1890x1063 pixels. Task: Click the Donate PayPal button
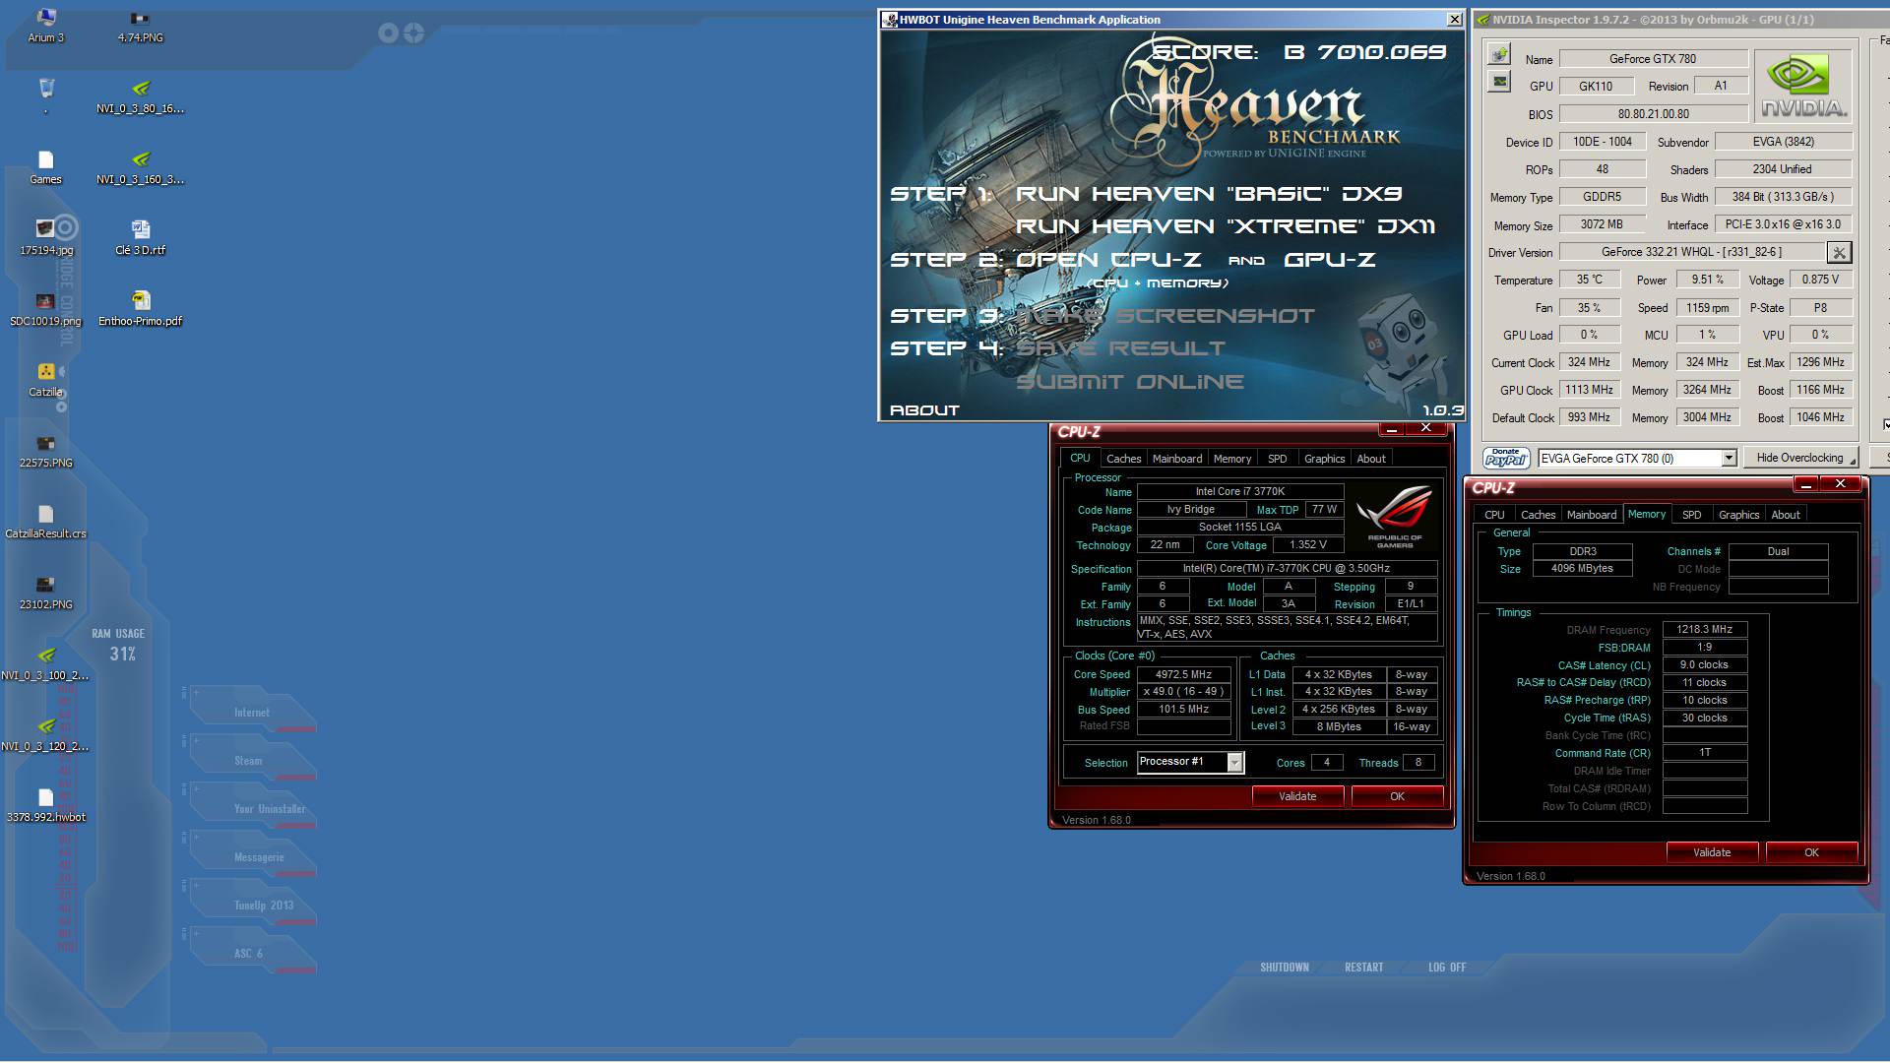(x=1506, y=458)
